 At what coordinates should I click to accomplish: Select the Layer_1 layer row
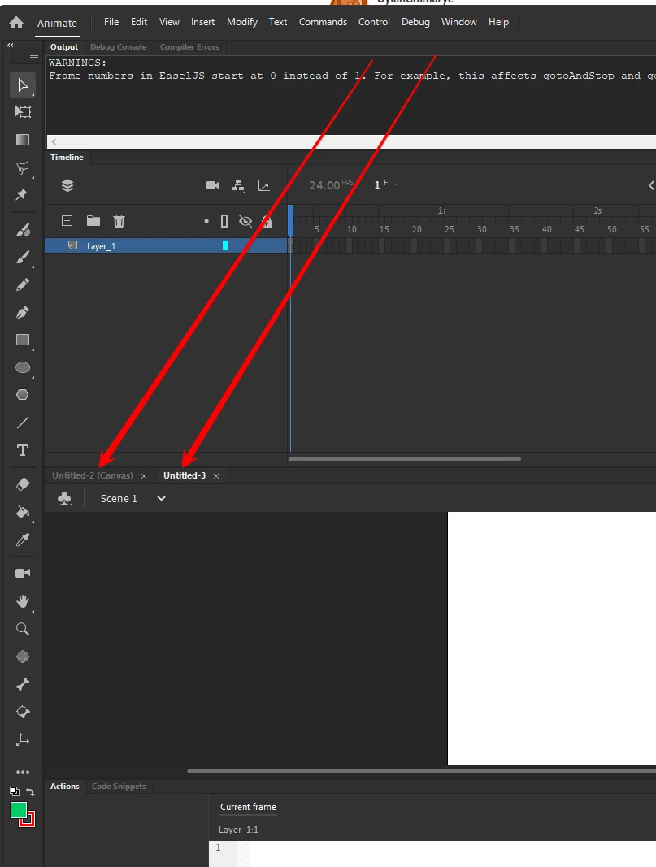(x=165, y=245)
